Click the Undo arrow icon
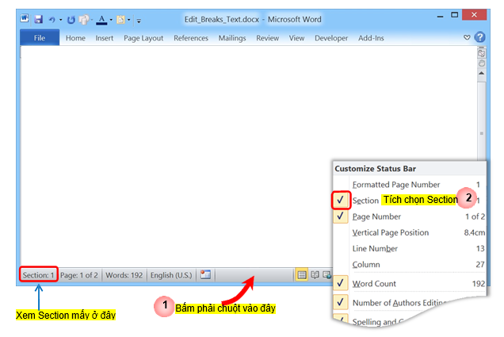Screen dimensions: 504x337 click(x=52, y=17)
